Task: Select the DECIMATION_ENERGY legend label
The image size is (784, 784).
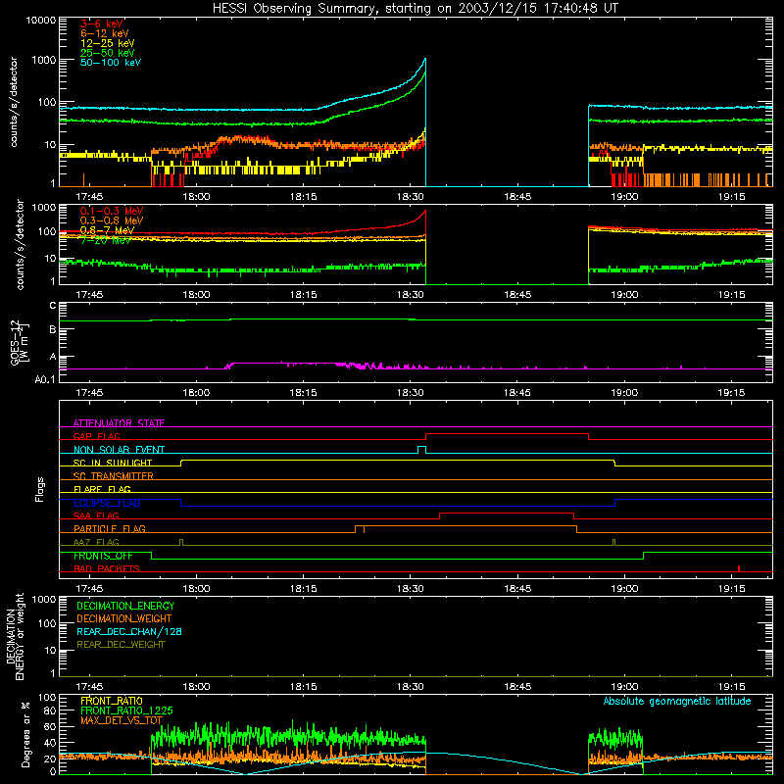Action: (125, 606)
